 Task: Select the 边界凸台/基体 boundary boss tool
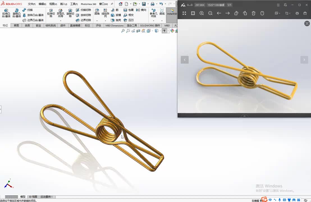tap(33, 20)
